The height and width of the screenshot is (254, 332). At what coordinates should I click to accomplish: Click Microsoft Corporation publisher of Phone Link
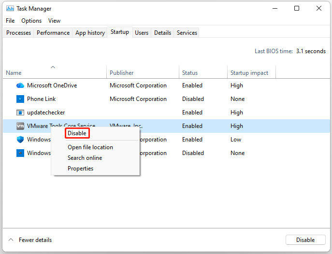[x=138, y=99]
